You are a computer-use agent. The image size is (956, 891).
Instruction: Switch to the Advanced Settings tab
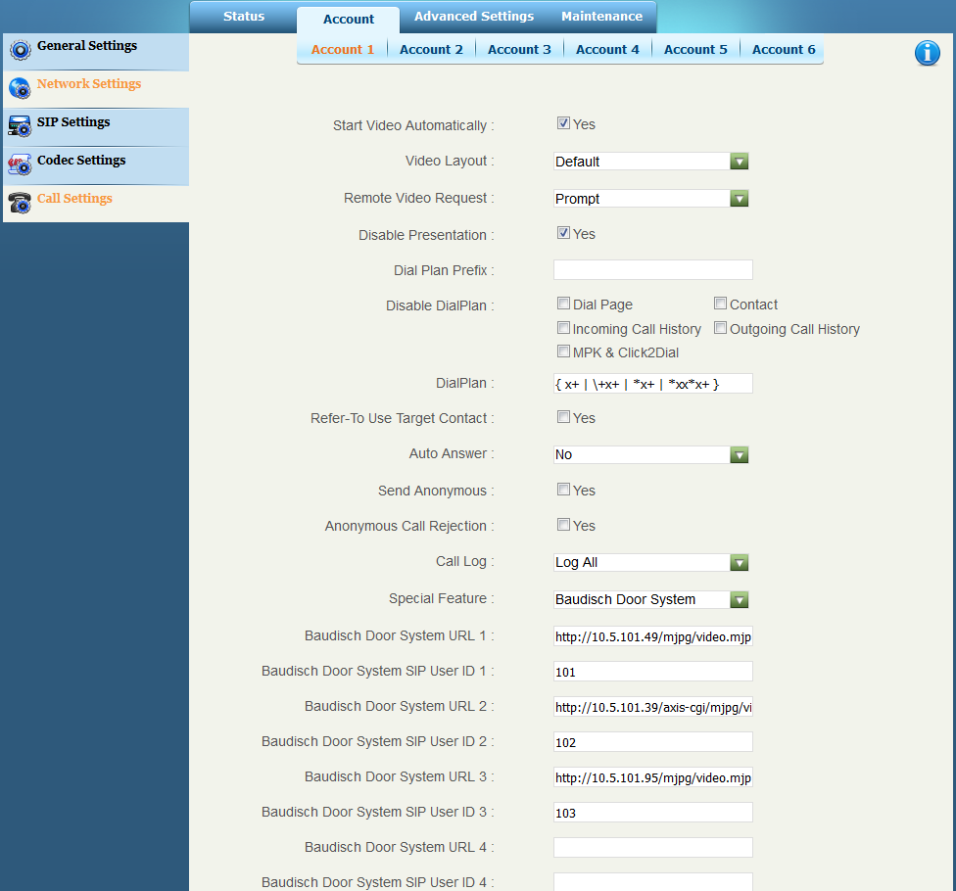click(474, 17)
